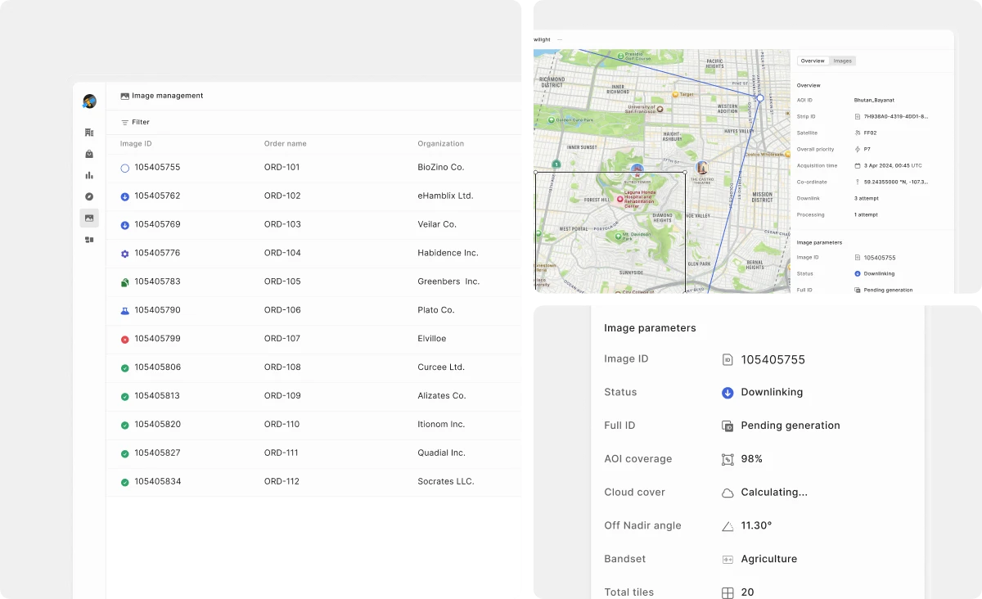982x599 pixels.
Task: Click the Sutro Tower landmark marker on map
Action: coord(637,169)
